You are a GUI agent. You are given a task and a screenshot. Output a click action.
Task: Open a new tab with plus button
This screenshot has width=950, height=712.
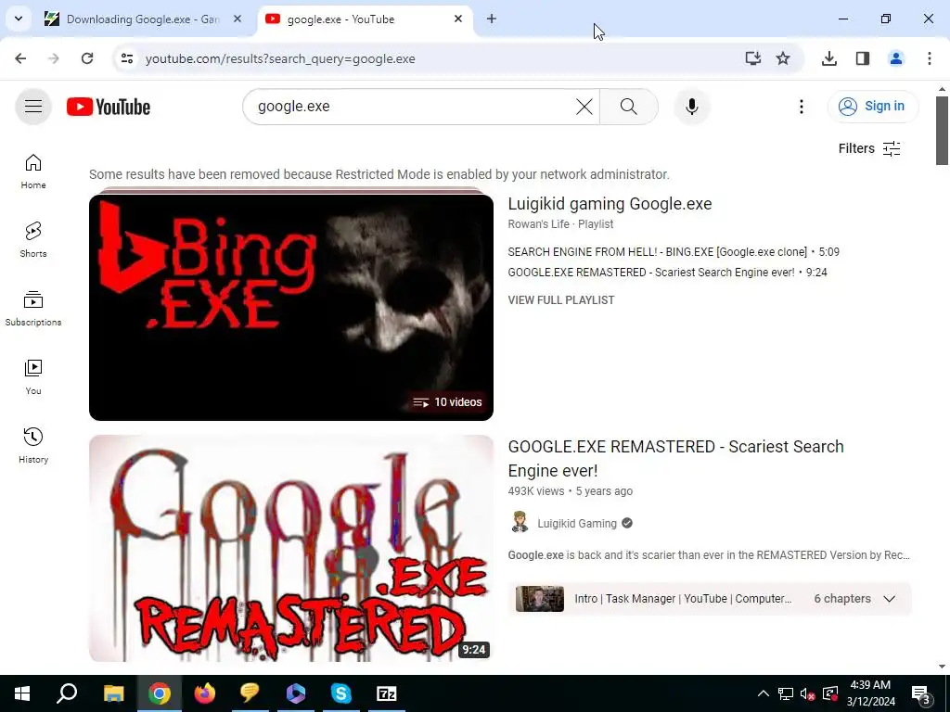[x=492, y=19]
